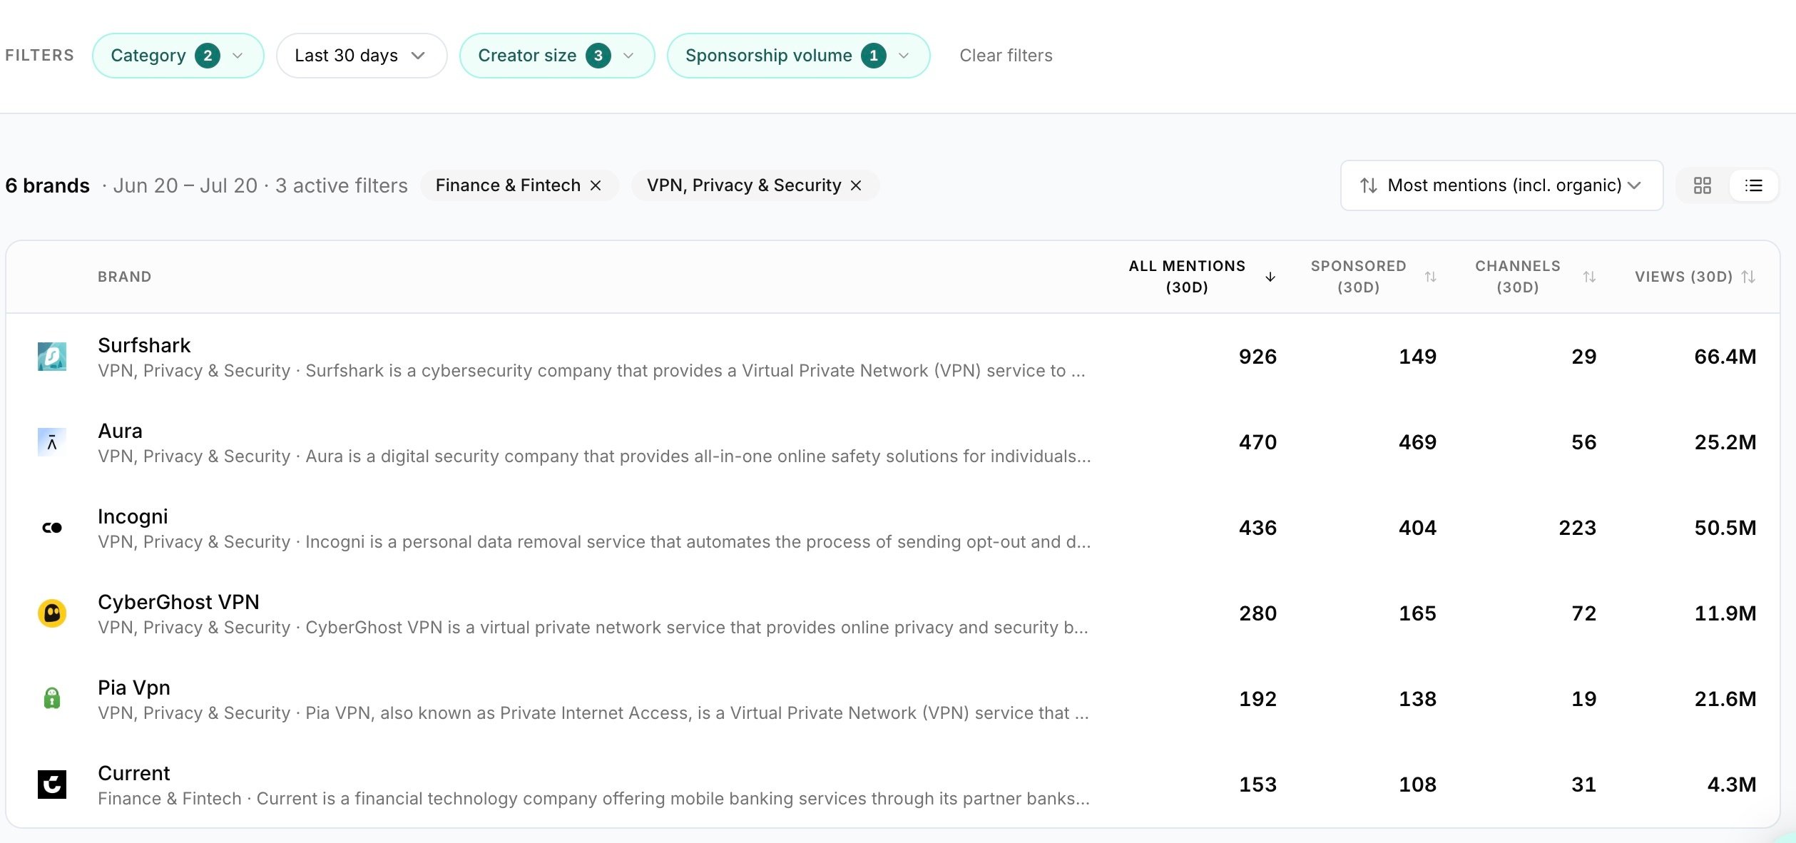Click Incogni's 223 channels value

[x=1577, y=528]
